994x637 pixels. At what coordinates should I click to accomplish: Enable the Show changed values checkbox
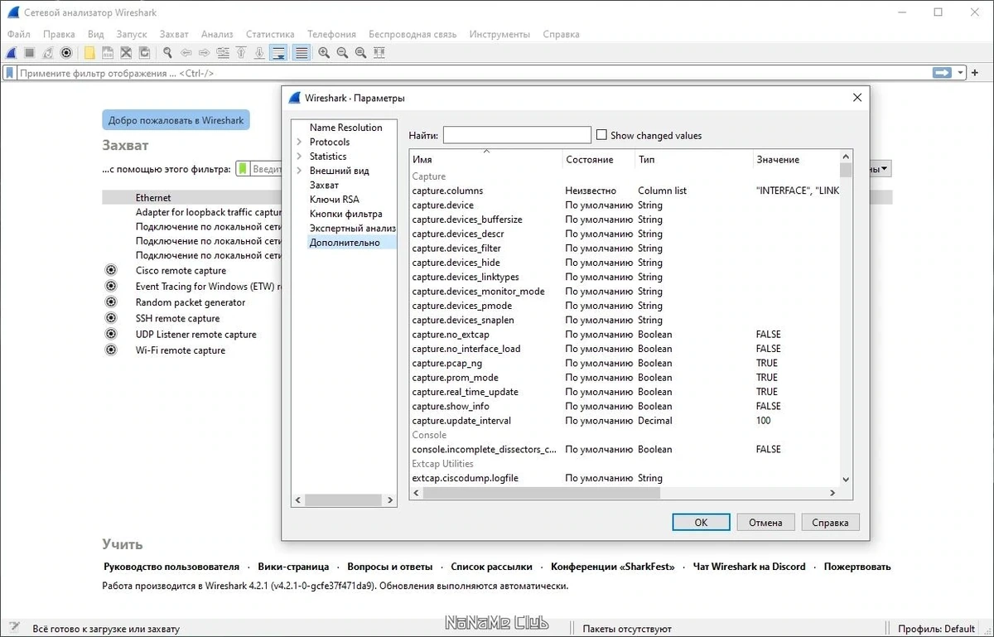601,135
